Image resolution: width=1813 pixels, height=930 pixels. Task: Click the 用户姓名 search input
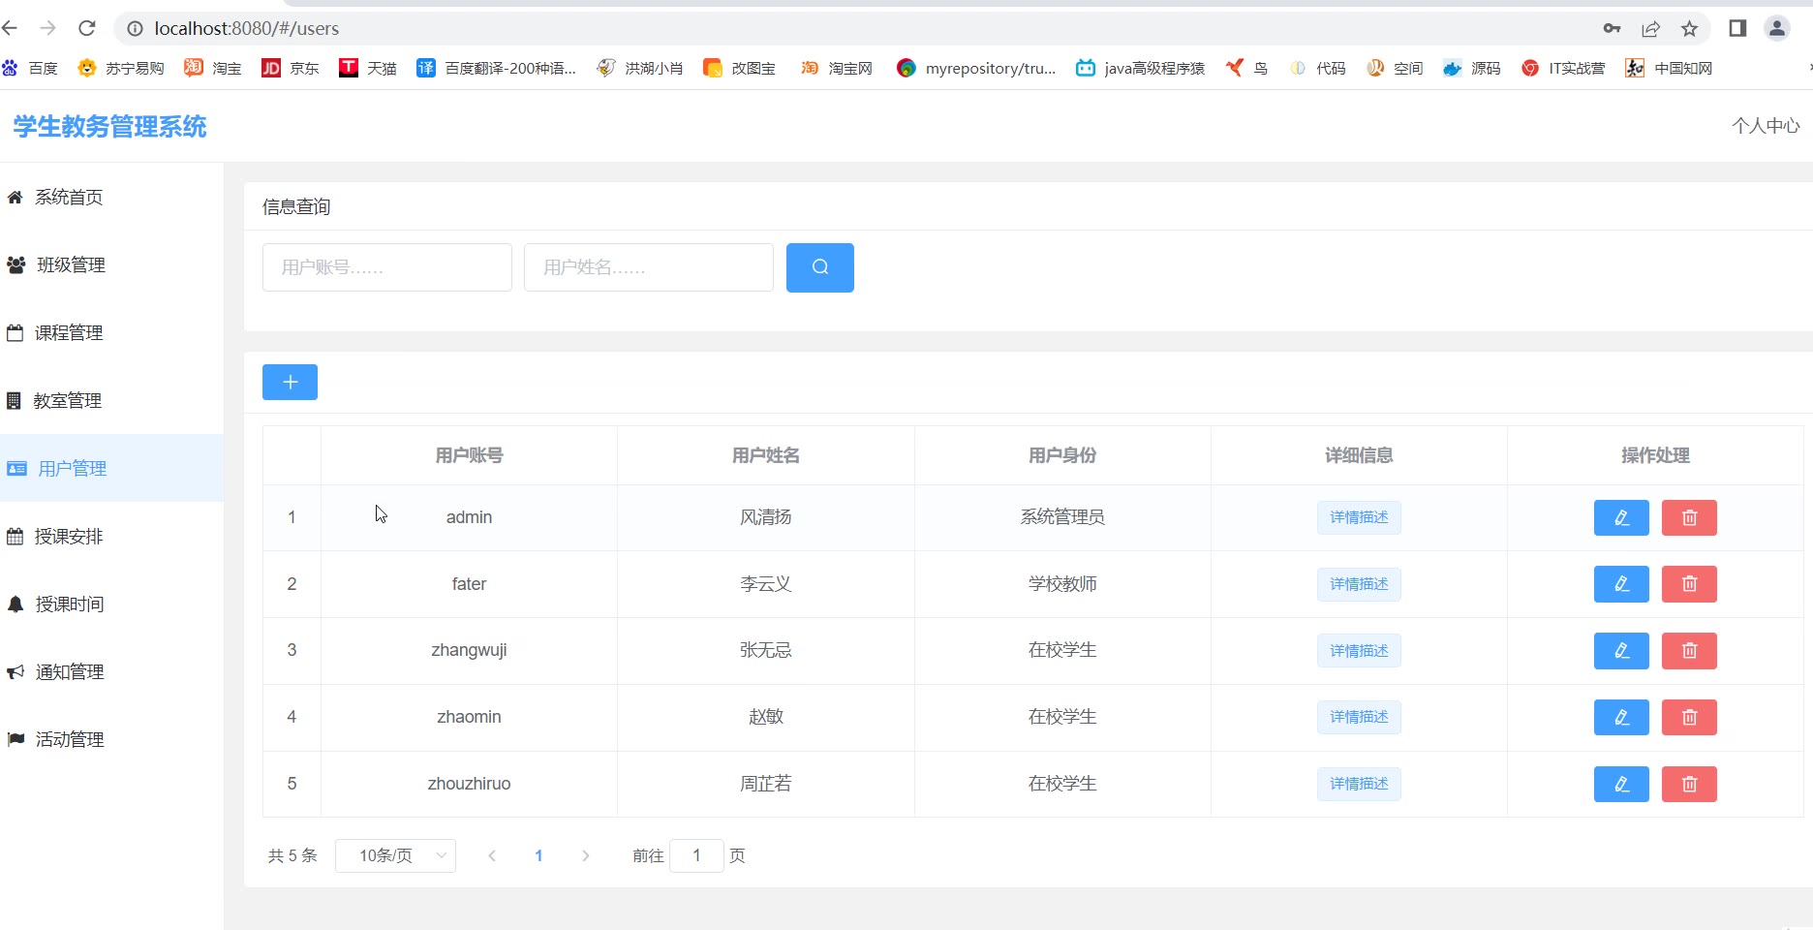point(648,267)
